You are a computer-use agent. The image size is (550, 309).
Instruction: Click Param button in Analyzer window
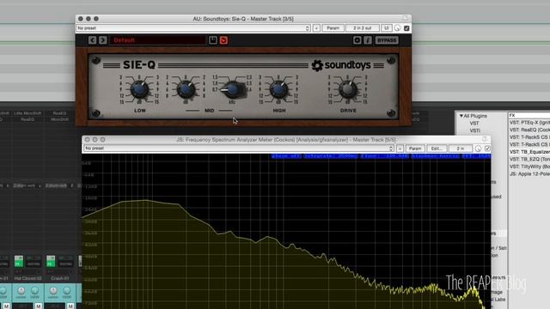click(x=415, y=148)
